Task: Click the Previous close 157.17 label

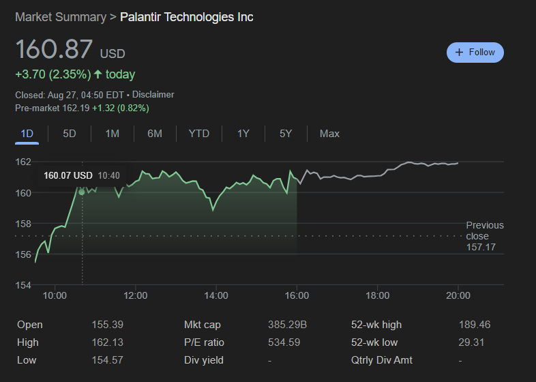Action: (485, 236)
